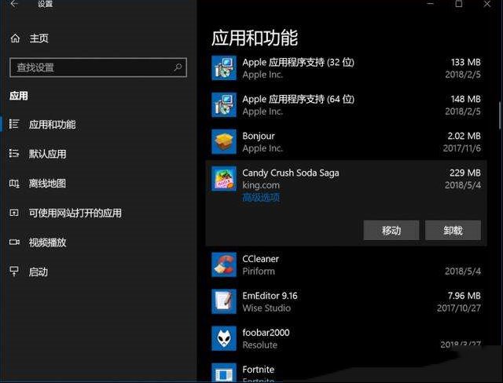503x383 pixels.
Task: Click the 应用和功能 sidebar icon
Action: click(14, 124)
